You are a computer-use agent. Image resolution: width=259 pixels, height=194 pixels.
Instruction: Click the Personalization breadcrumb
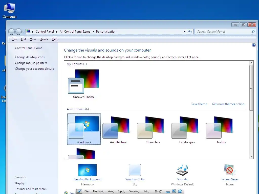coord(106,32)
